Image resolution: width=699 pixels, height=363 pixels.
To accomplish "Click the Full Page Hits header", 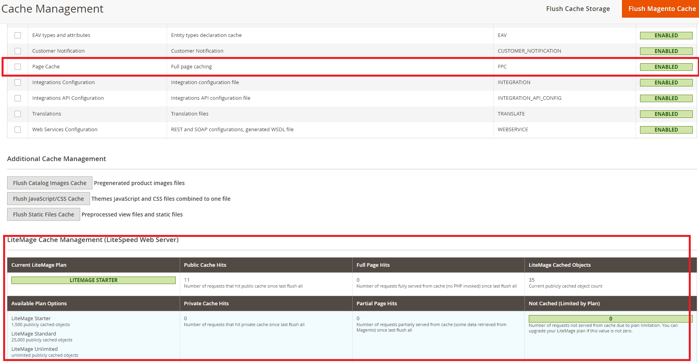I will pyautogui.click(x=373, y=265).
